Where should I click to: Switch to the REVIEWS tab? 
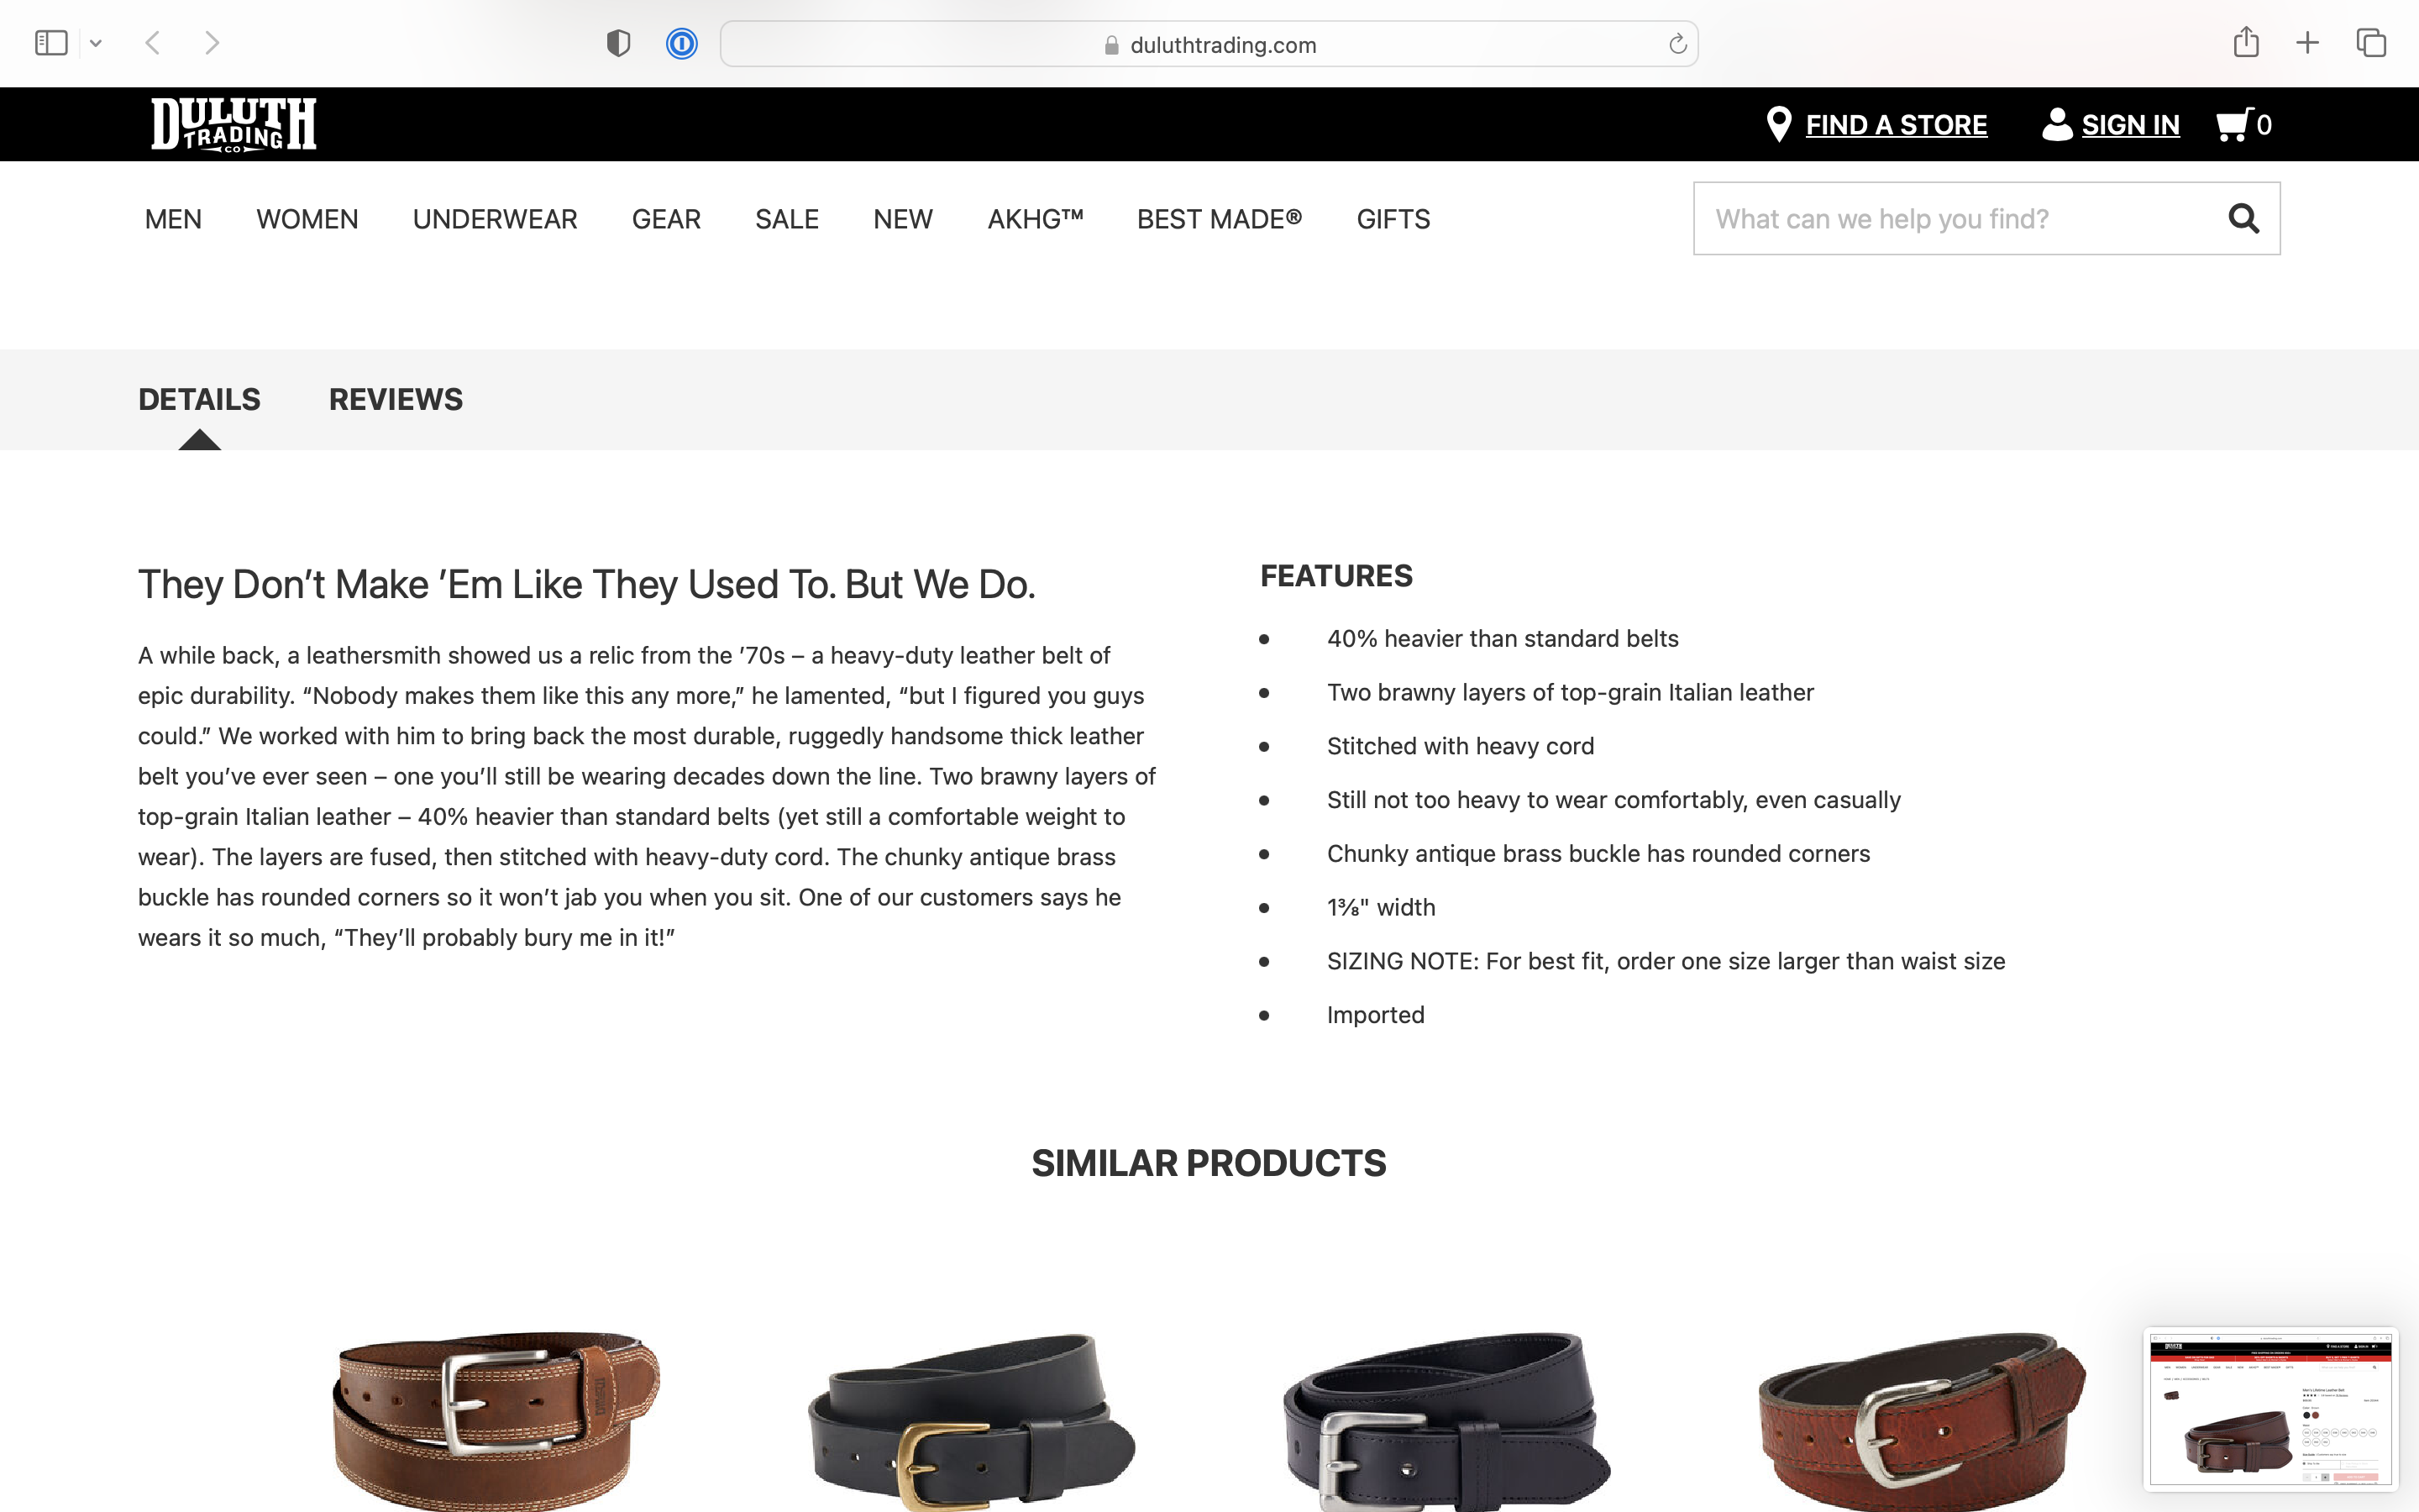coord(396,399)
